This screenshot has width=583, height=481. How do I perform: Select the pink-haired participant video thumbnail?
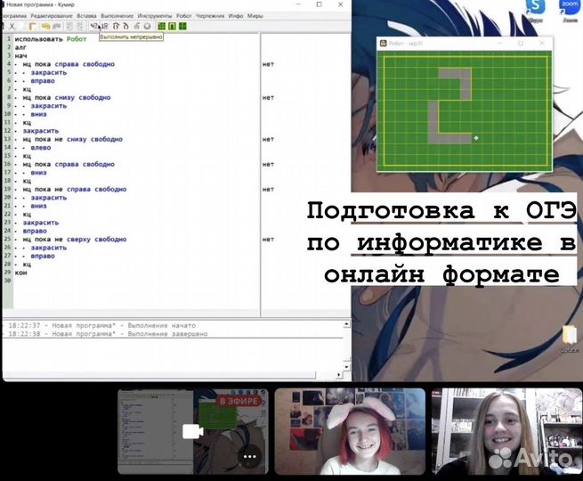point(349,432)
